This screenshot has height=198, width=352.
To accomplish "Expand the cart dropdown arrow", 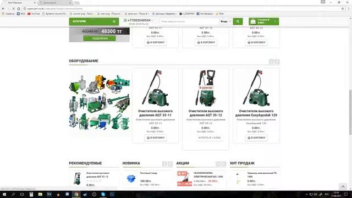I will click(275, 21).
